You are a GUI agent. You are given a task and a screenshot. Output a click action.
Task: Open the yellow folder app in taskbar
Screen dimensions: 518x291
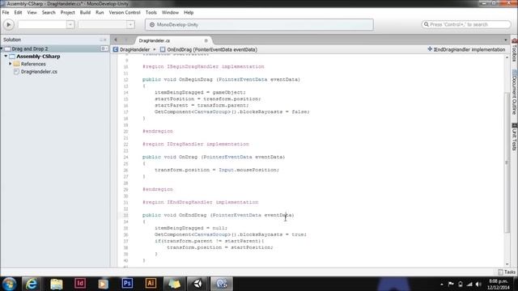pos(174,284)
